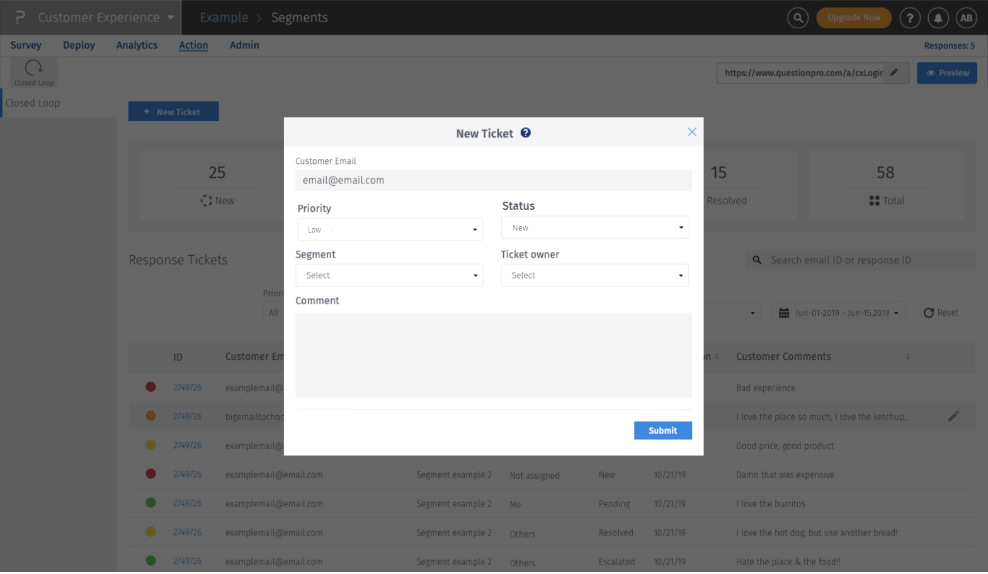Click green priority dot of burritos row
The image size is (988, 574).
click(x=150, y=503)
